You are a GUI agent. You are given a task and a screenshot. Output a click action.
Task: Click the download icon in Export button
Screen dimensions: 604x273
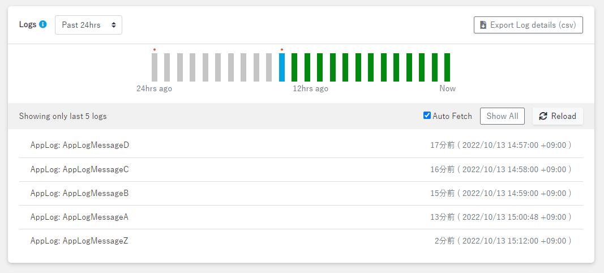point(483,25)
